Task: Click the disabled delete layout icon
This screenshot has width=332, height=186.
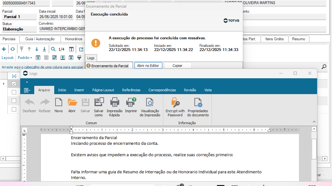Action: [x=46, y=58]
